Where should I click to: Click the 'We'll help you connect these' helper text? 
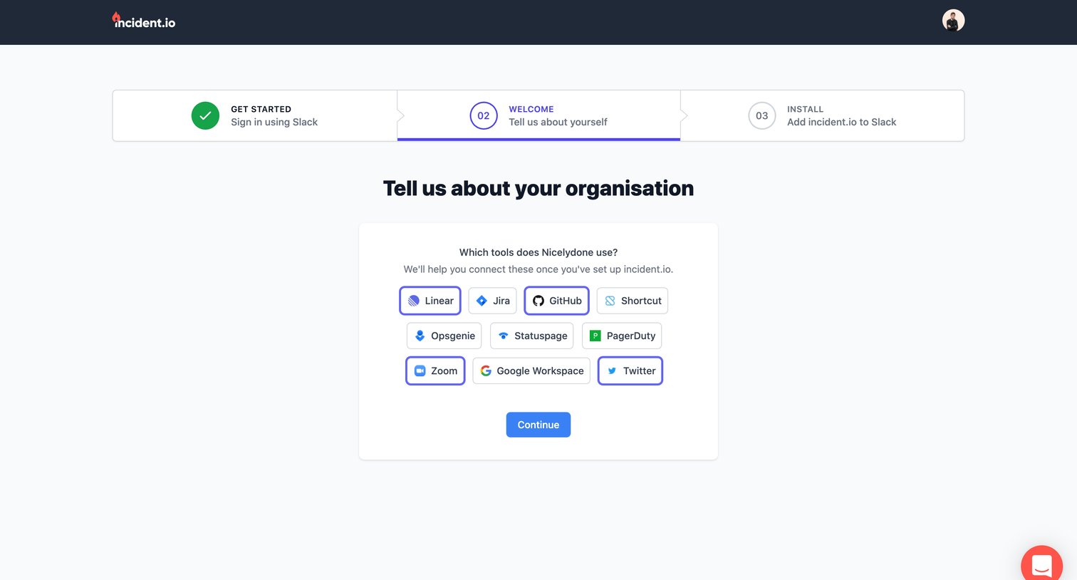pos(538,269)
